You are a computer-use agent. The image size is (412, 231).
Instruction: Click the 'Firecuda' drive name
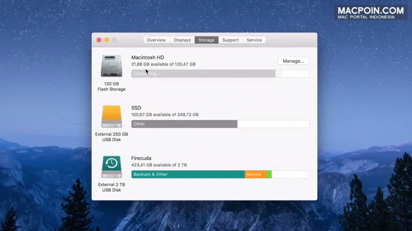[x=141, y=158]
